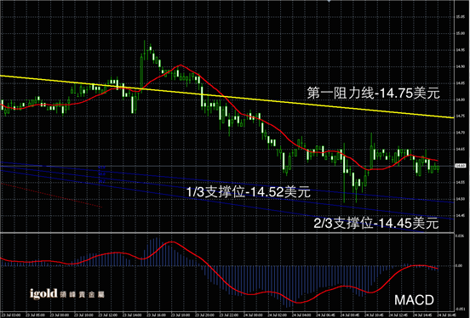Image resolution: width=470 pixels, height=318 pixels.
Task: Select the red dotted trend line at lower left
Action: point(52,195)
